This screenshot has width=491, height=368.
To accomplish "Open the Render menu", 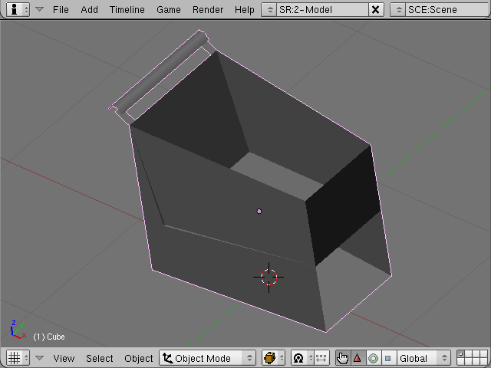I will [x=208, y=10].
